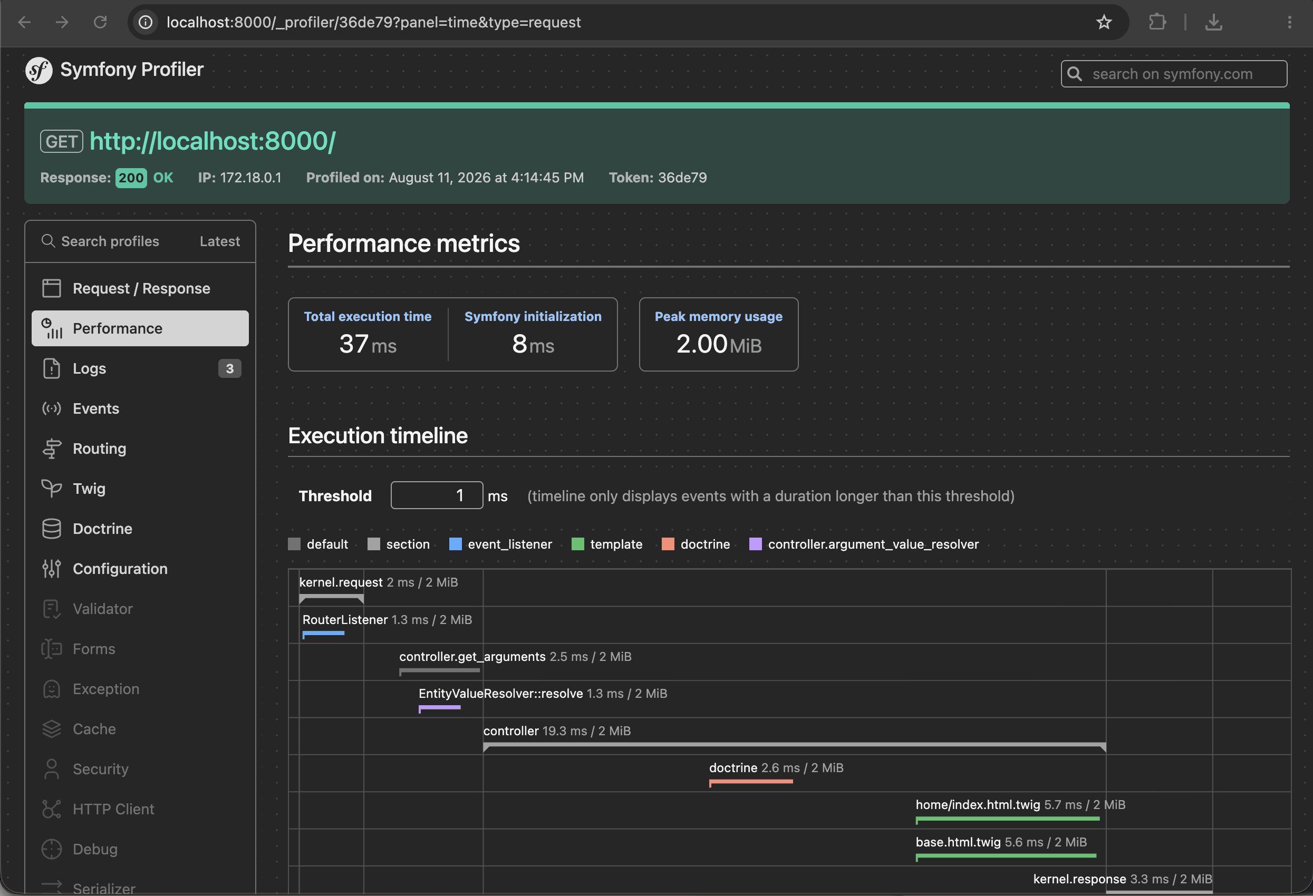Image resolution: width=1313 pixels, height=896 pixels.
Task: Click the Events broadcast icon
Action: (52, 408)
